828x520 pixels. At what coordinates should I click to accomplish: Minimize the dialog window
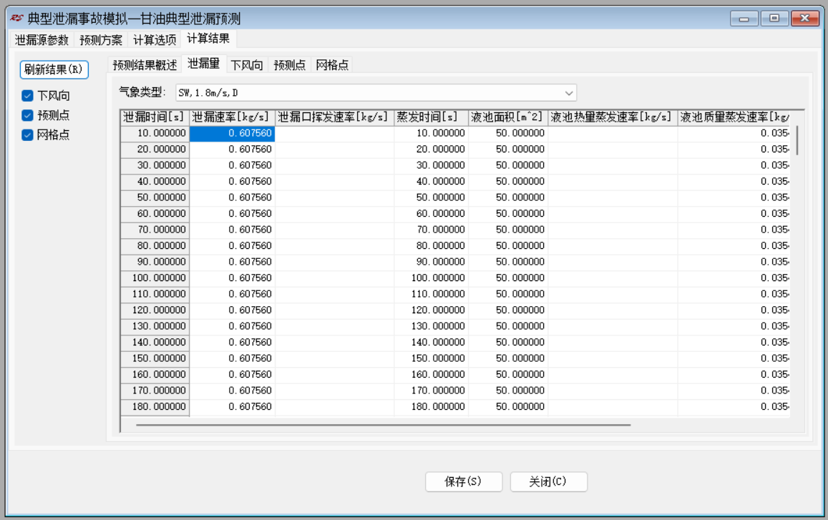[744, 19]
